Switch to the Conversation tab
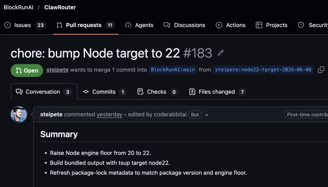The width and height of the screenshot is (328, 187). click(x=44, y=92)
